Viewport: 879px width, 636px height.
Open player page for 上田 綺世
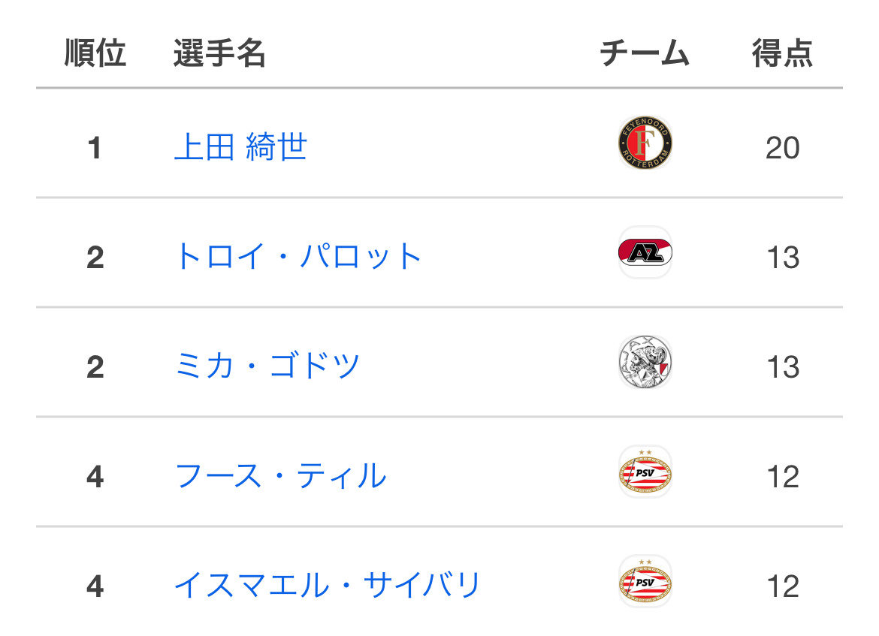tap(240, 146)
